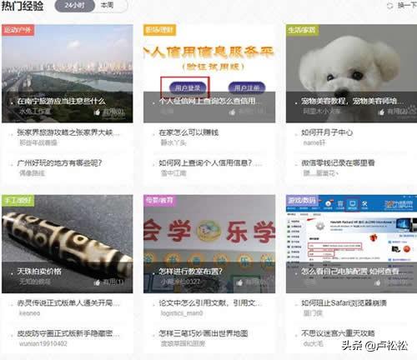Open the 生活家居 category tag
Viewport: 417px width, 360px height.
click(x=302, y=30)
